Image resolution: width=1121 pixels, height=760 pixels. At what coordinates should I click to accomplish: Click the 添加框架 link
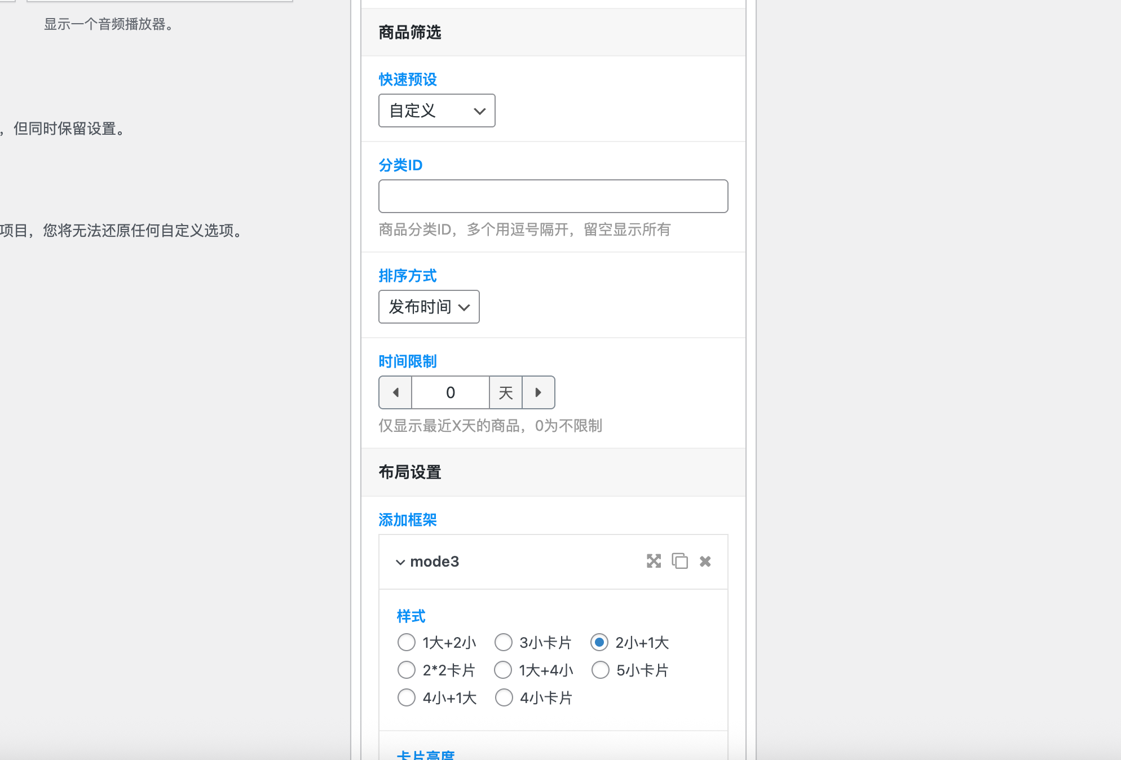407,520
